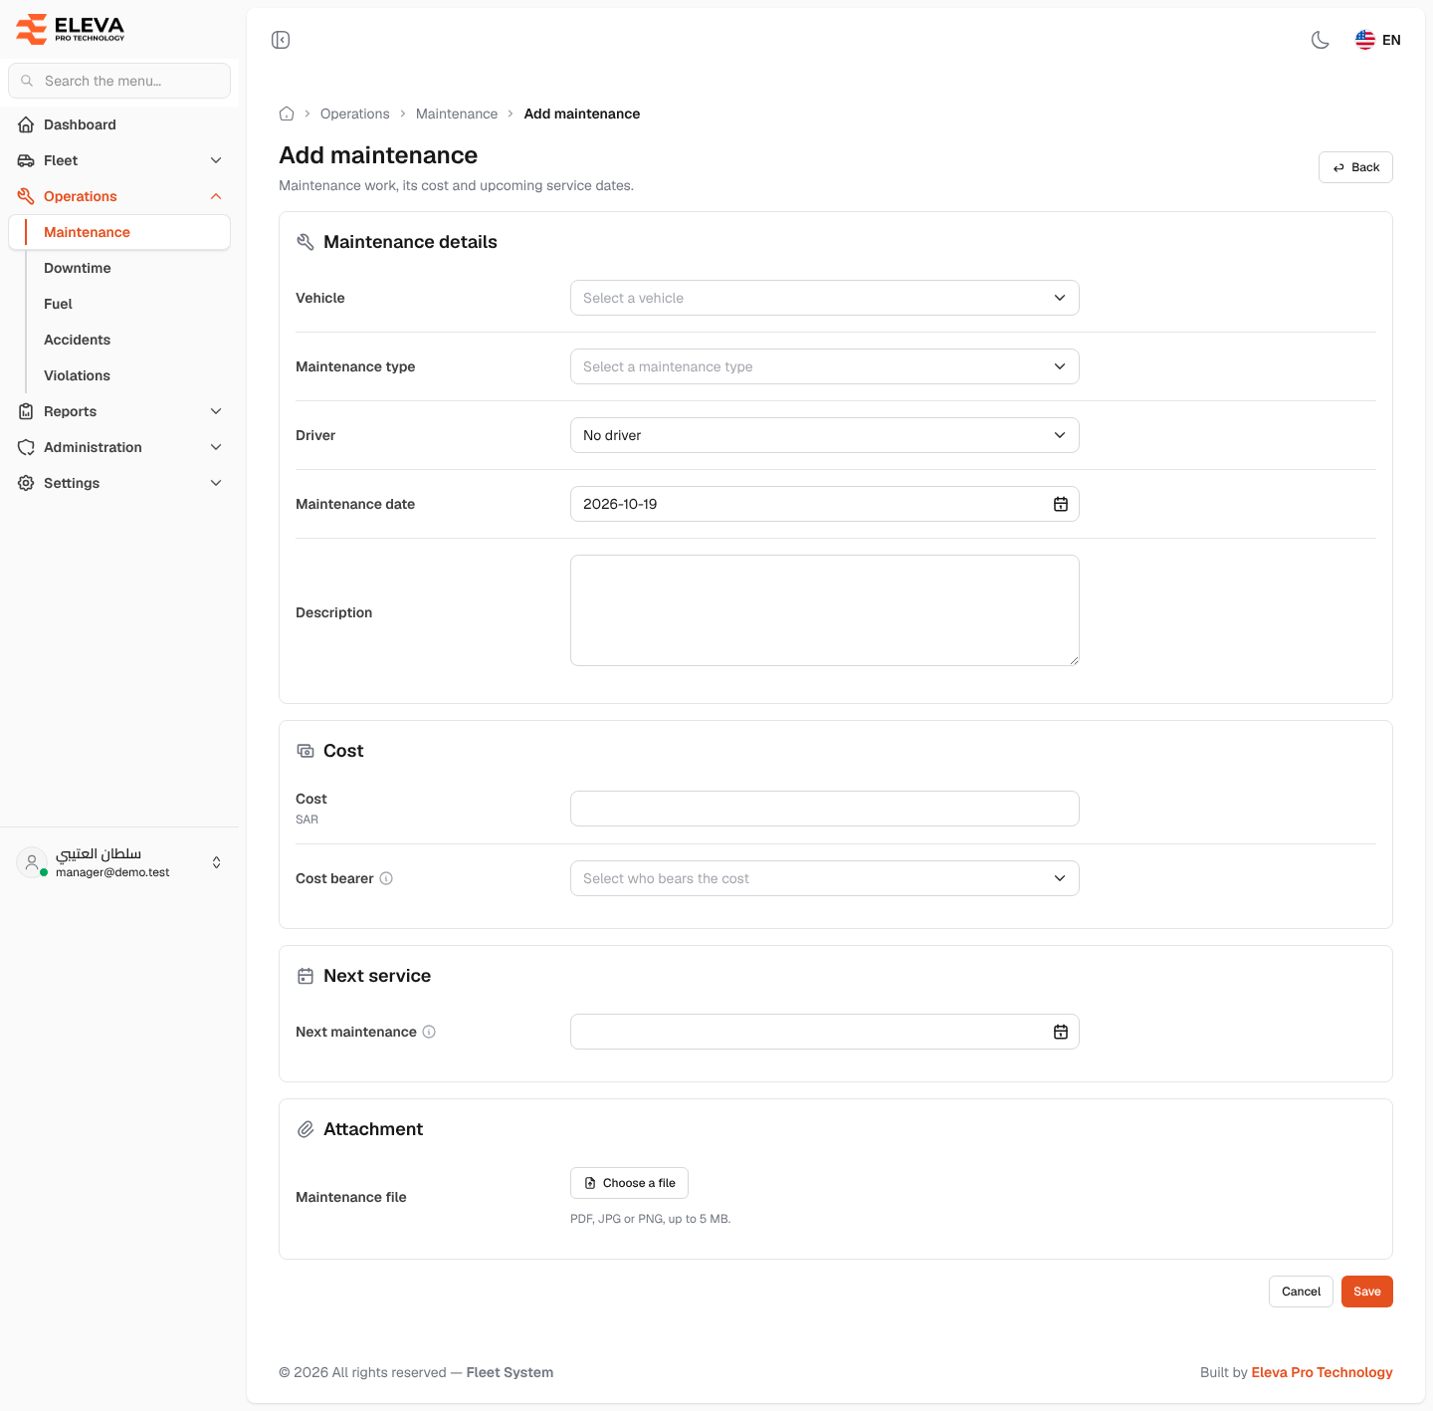1433x1411 pixels.
Task: Click the Choose a file button
Action: pyautogui.click(x=629, y=1183)
